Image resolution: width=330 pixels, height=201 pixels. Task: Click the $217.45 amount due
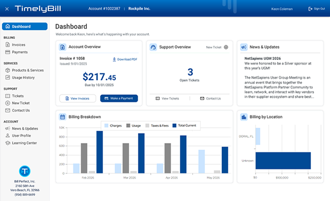click(x=99, y=77)
